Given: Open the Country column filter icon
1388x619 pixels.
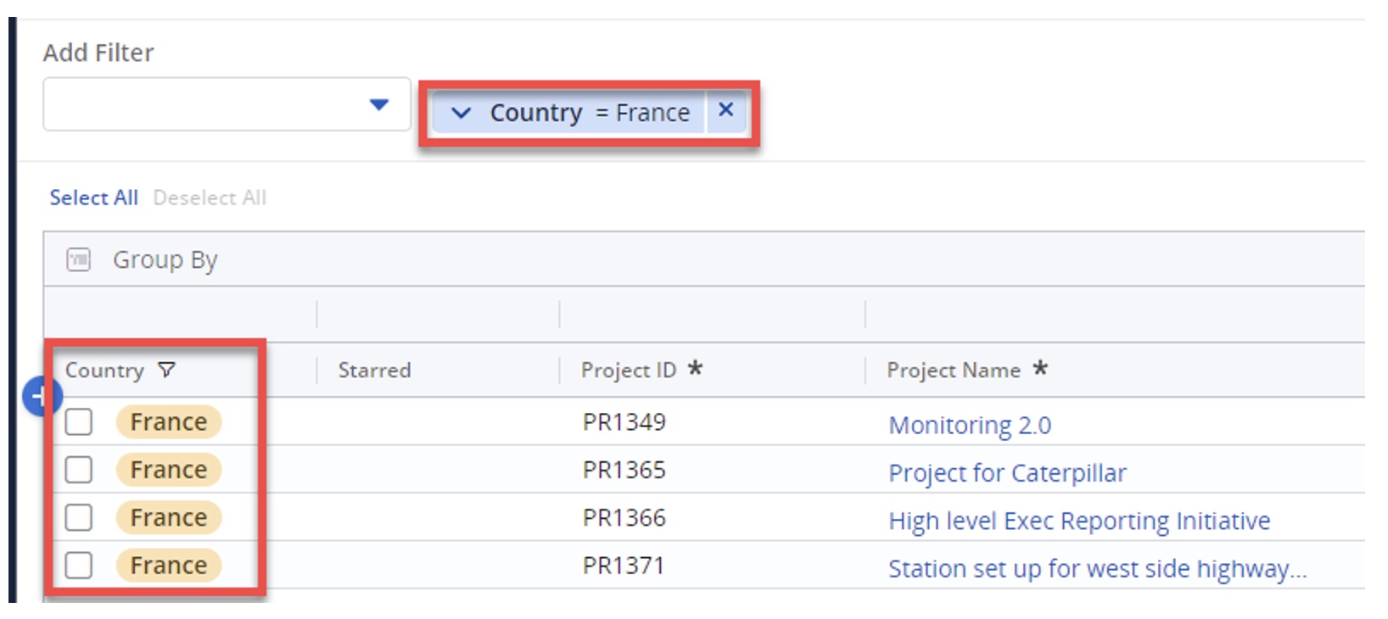Looking at the screenshot, I should click(x=166, y=370).
